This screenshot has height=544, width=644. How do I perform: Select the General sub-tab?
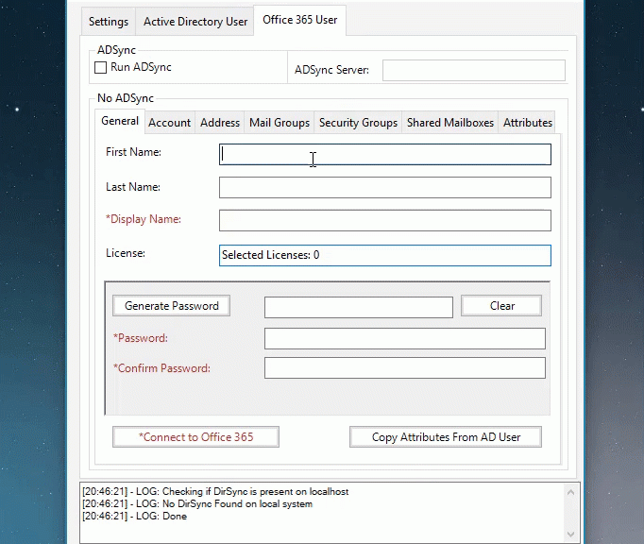120,121
